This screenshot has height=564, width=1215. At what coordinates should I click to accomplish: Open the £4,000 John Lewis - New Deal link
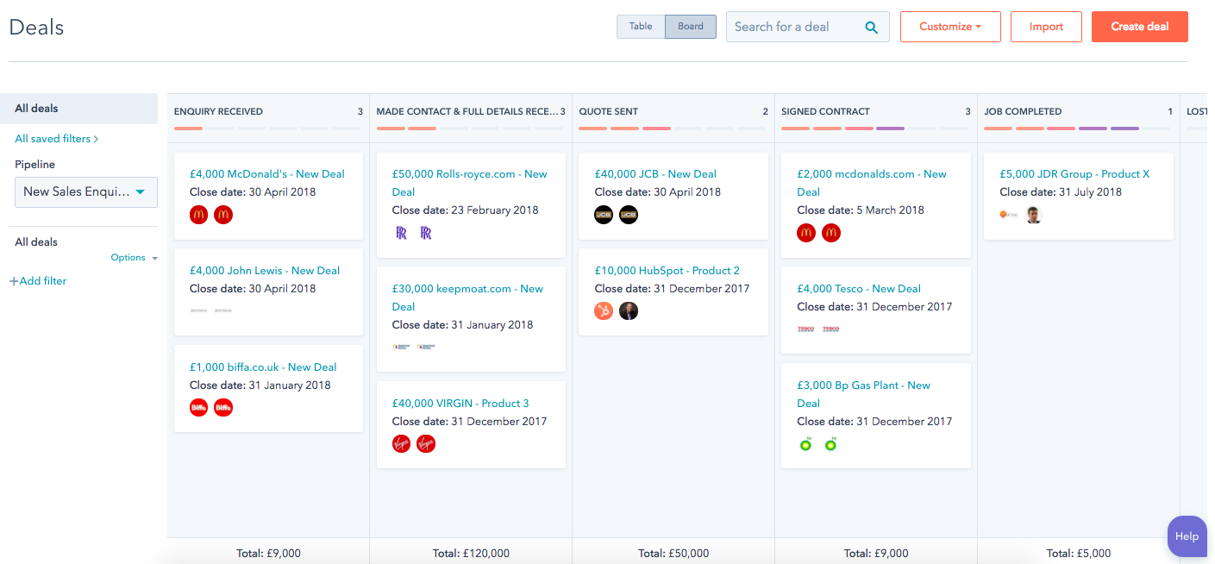(x=265, y=271)
